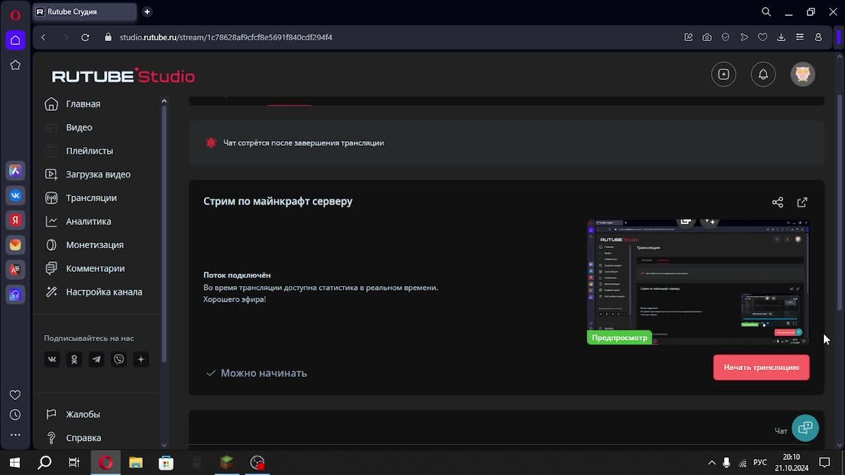Click the Начать трансляцию button
Screen dimensions: 845x475
(x=761, y=367)
